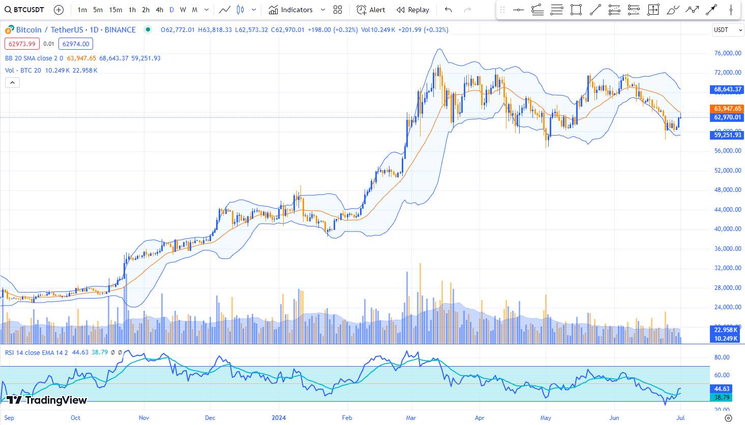
Task: Click the green market status dot
Action: [x=148, y=29]
